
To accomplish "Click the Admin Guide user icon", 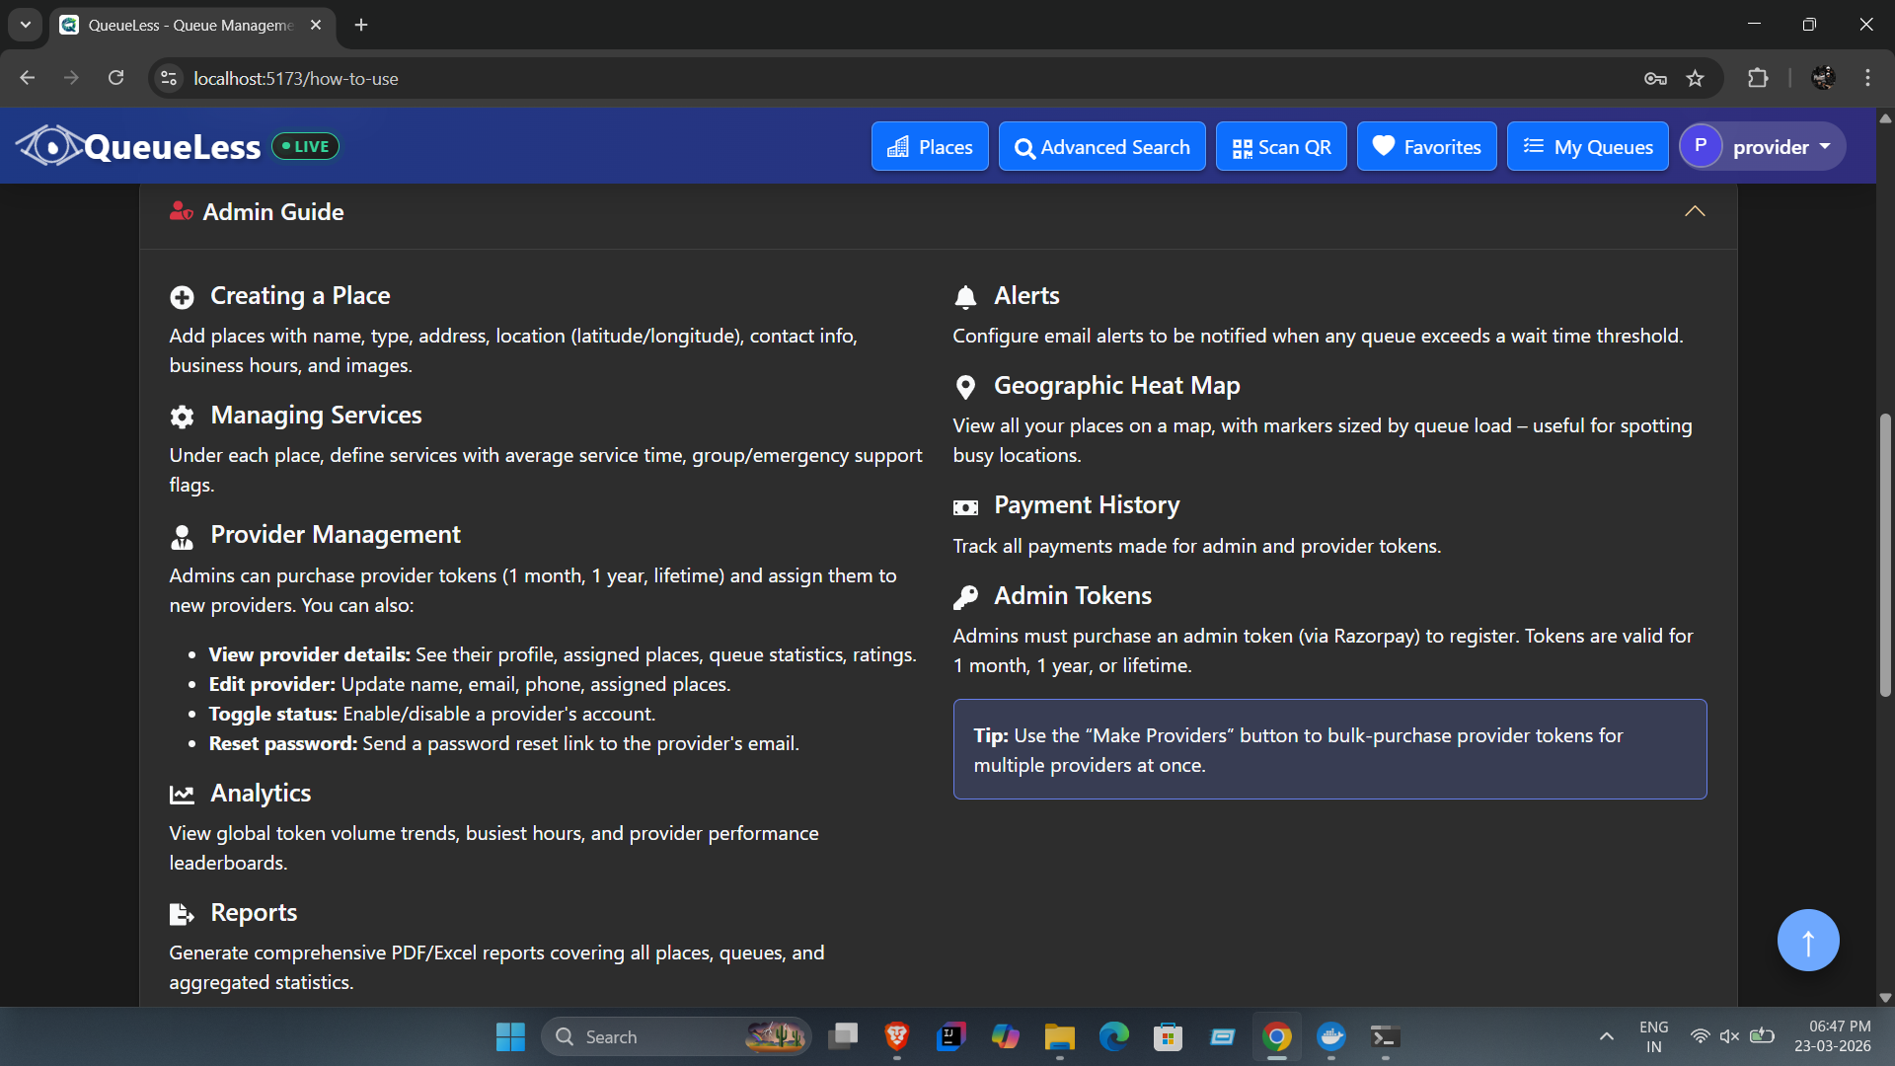I will pyautogui.click(x=181, y=211).
